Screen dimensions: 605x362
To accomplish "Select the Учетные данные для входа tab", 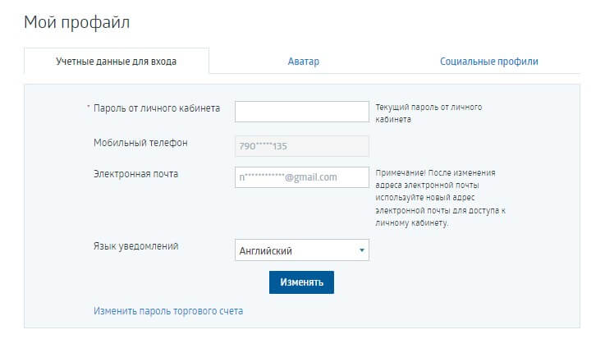I will pos(116,62).
